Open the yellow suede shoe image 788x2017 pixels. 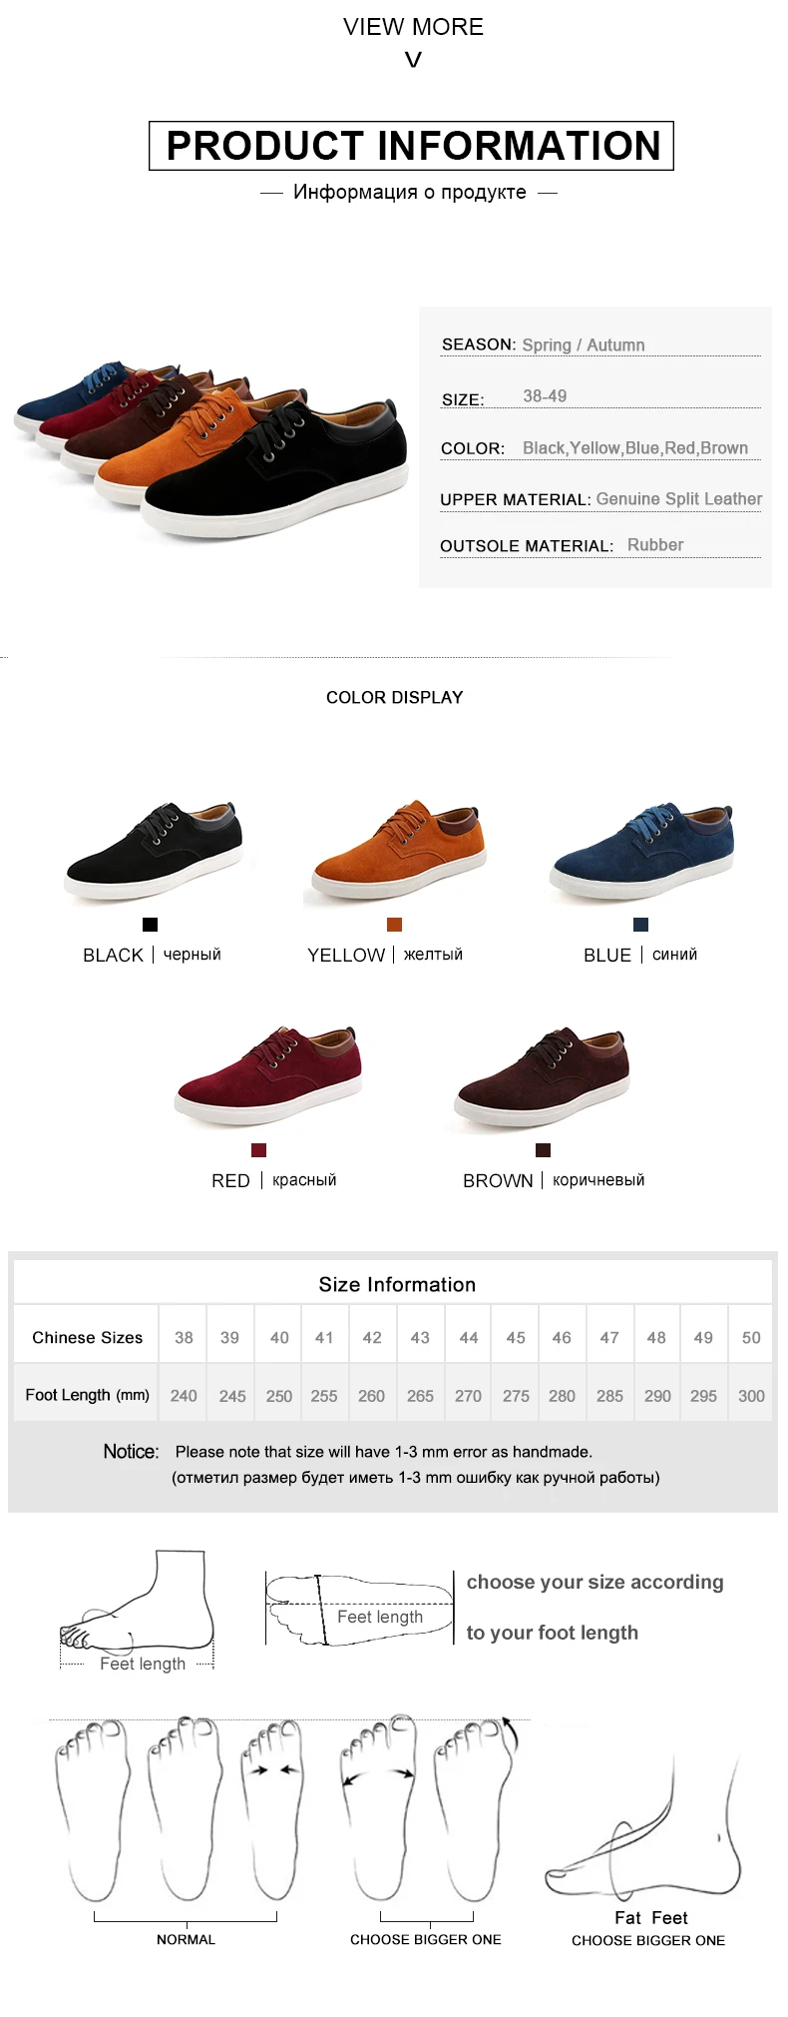(397, 849)
